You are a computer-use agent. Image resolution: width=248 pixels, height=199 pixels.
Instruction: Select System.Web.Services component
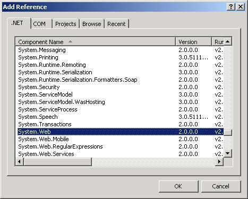coord(121,154)
